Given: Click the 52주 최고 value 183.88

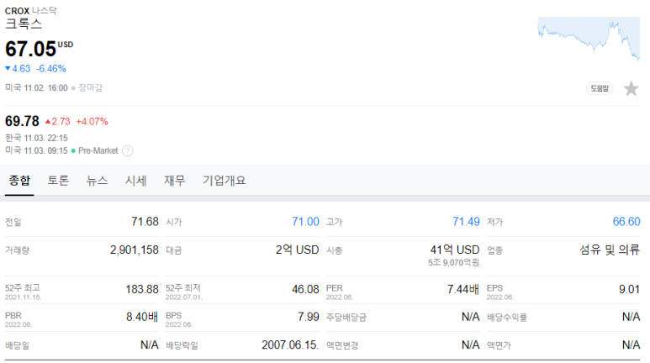Looking at the screenshot, I should (x=142, y=289).
